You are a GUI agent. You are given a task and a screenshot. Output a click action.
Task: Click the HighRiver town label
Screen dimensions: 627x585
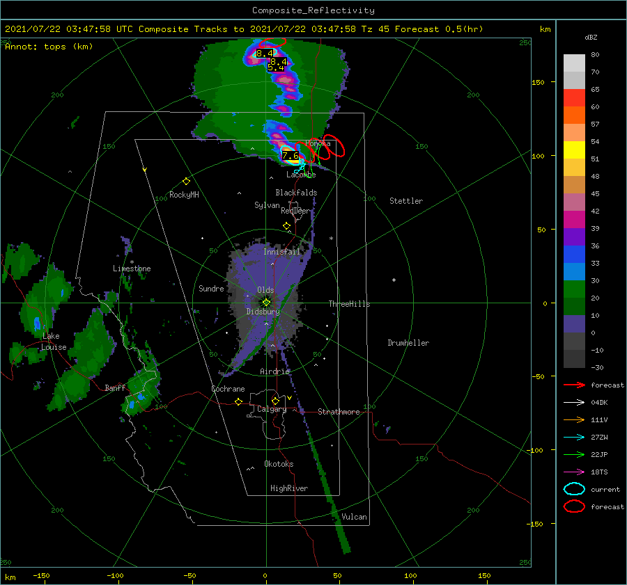[289, 488]
